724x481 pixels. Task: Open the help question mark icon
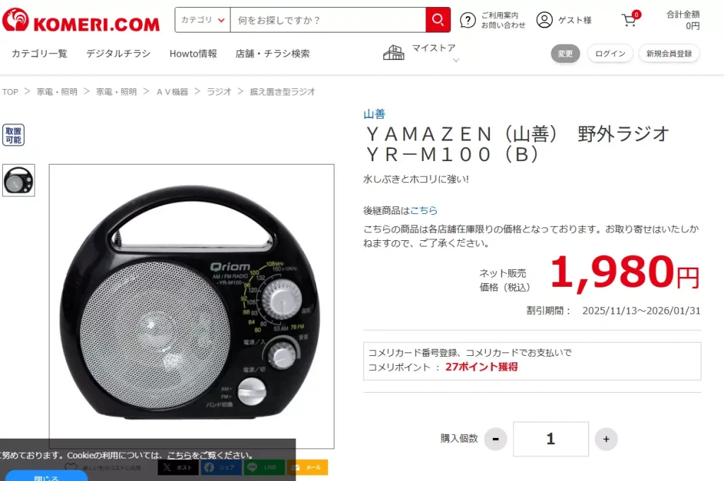point(468,20)
